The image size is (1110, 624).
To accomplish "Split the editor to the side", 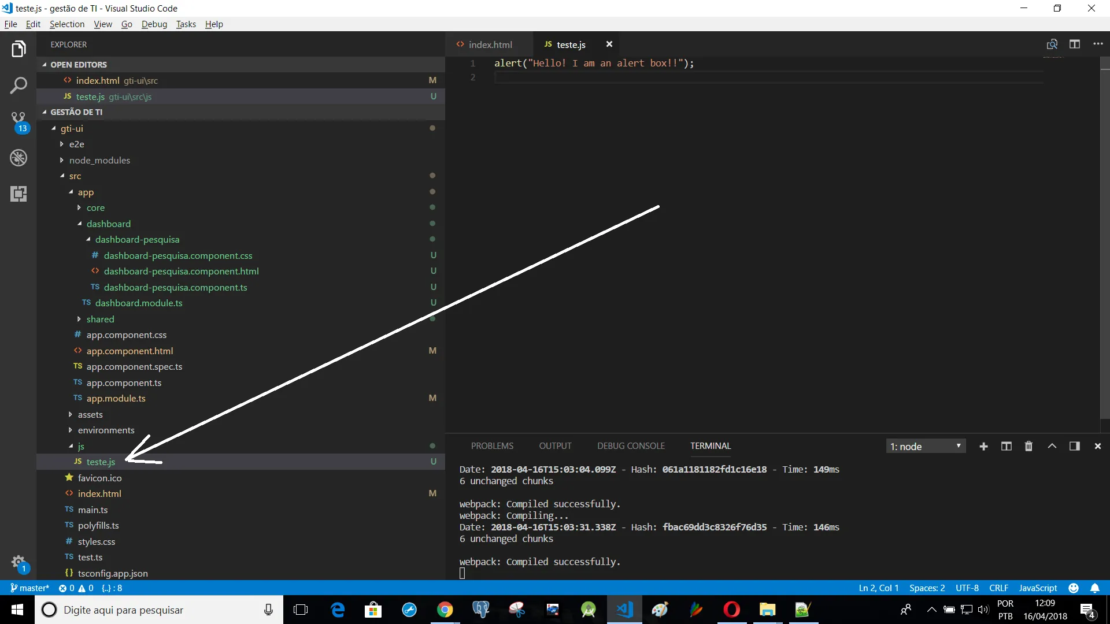I will point(1075,44).
